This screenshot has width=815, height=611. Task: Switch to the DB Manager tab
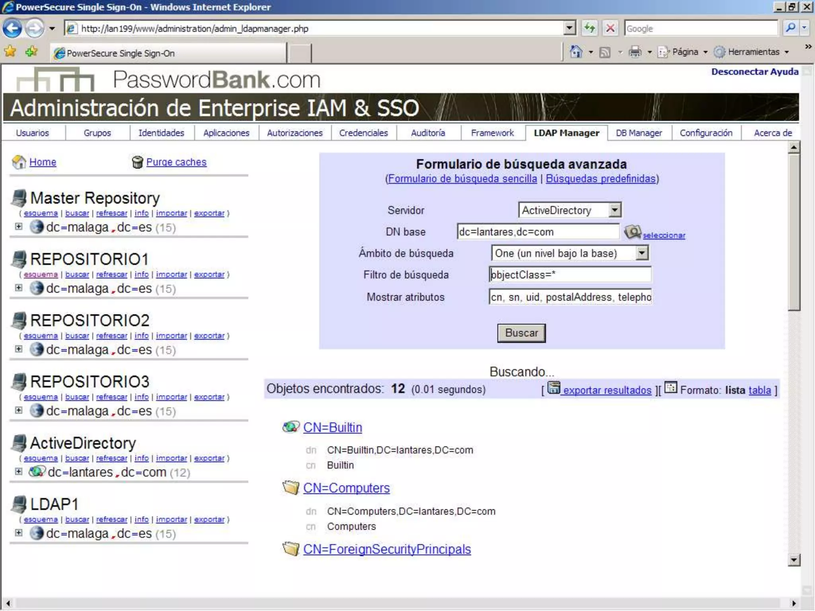coord(639,133)
